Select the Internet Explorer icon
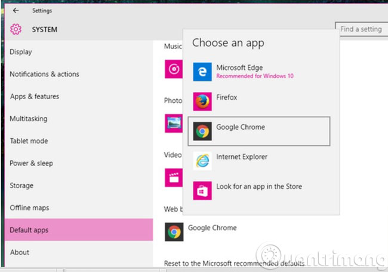 202,161
